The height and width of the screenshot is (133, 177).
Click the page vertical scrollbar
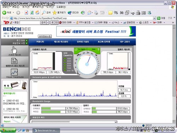pos(174,74)
